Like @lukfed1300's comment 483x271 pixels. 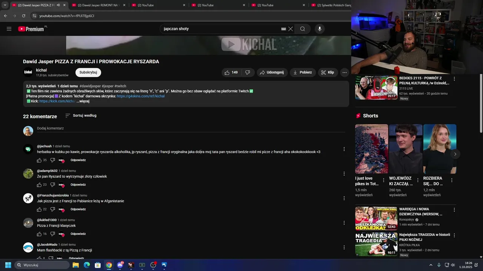tap(39, 234)
